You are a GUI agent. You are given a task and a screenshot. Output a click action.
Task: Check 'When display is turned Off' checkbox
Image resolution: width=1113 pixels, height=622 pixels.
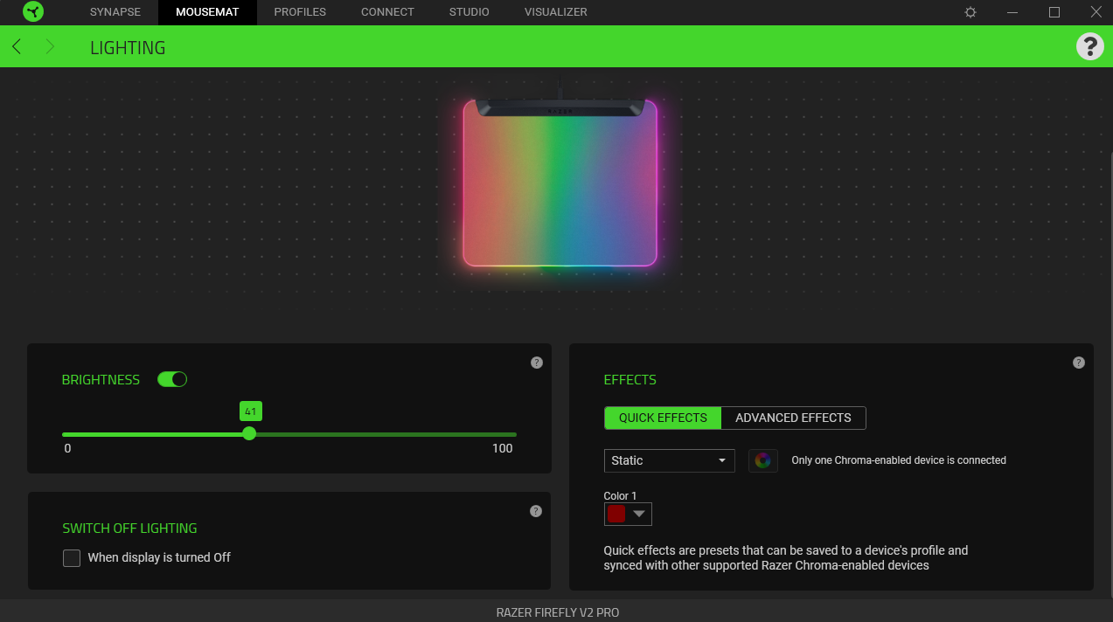tap(72, 557)
